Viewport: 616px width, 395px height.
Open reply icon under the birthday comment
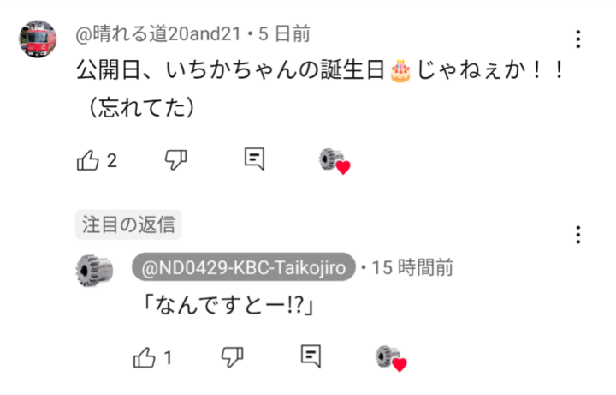click(254, 159)
